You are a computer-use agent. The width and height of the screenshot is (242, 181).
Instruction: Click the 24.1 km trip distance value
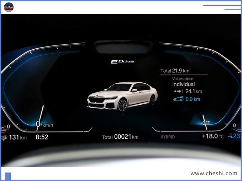tap(194, 92)
